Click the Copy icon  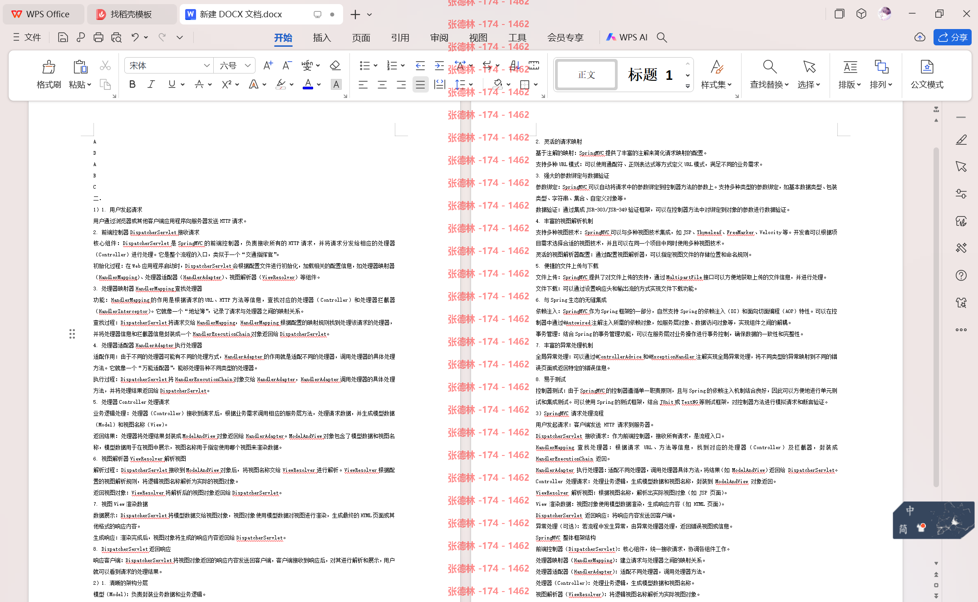click(x=105, y=84)
